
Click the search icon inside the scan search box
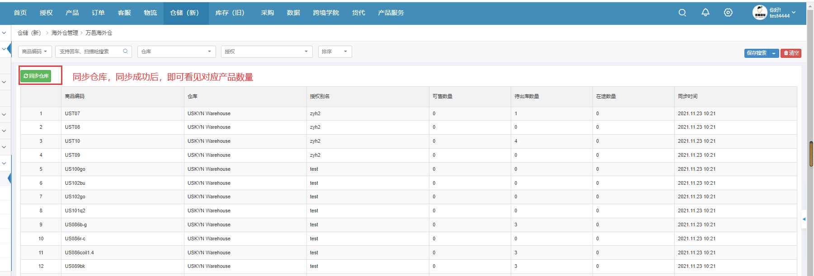[x=125, y=51]
